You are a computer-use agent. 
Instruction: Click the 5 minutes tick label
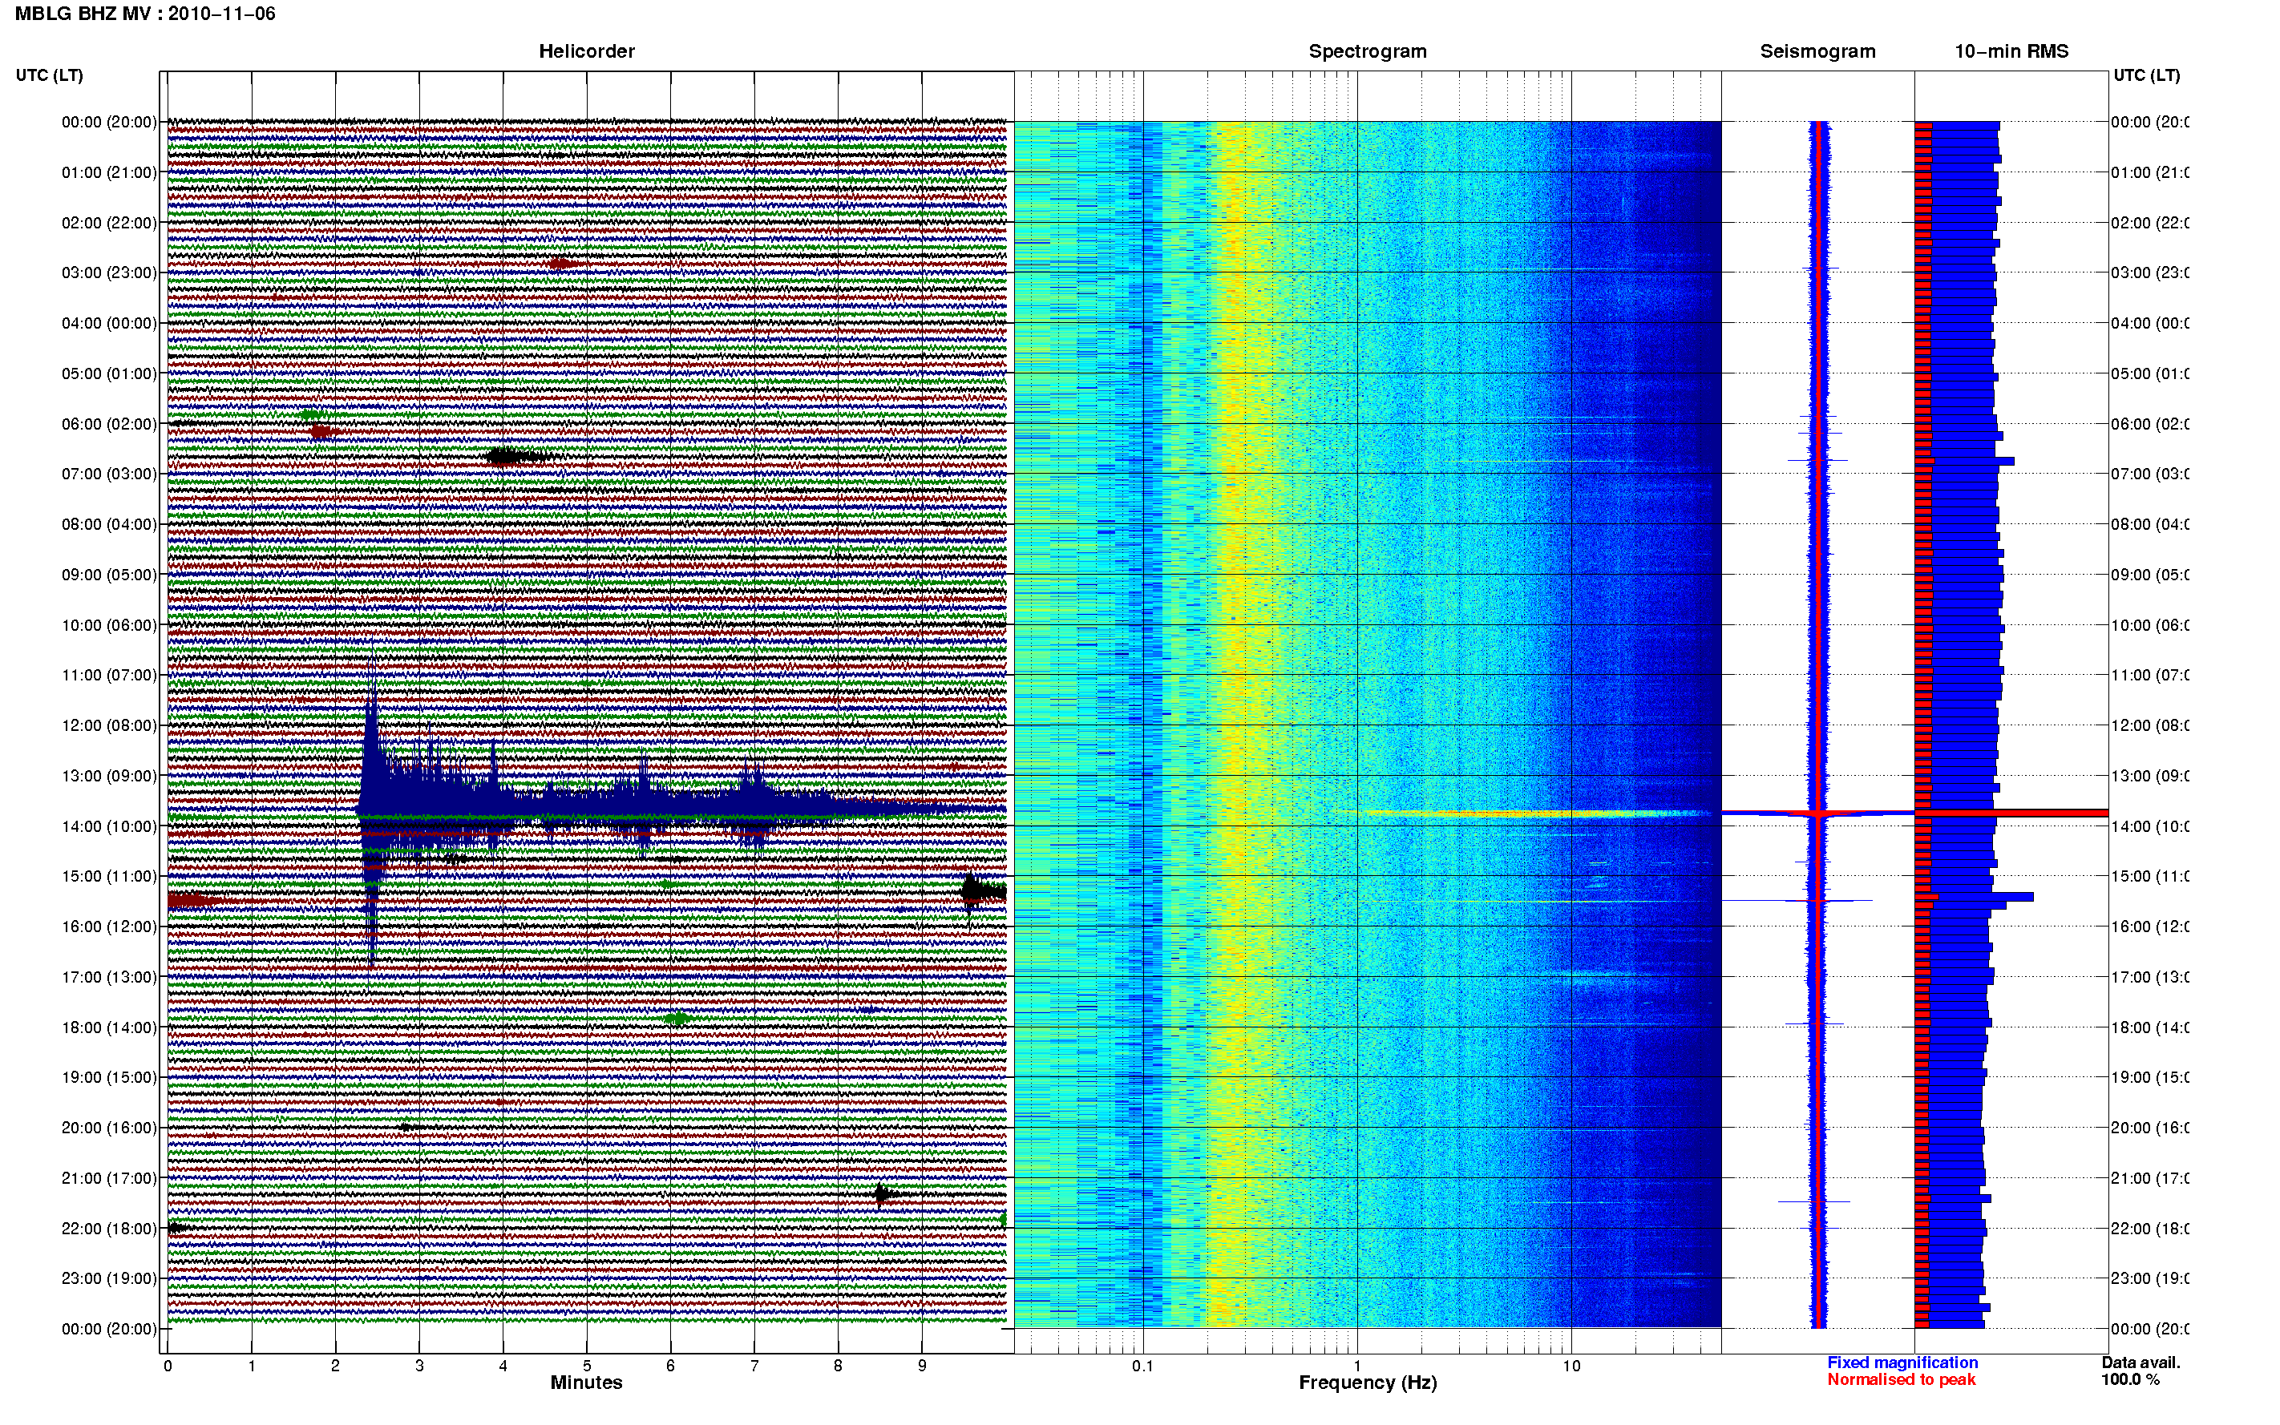[x=586, y=1366]
